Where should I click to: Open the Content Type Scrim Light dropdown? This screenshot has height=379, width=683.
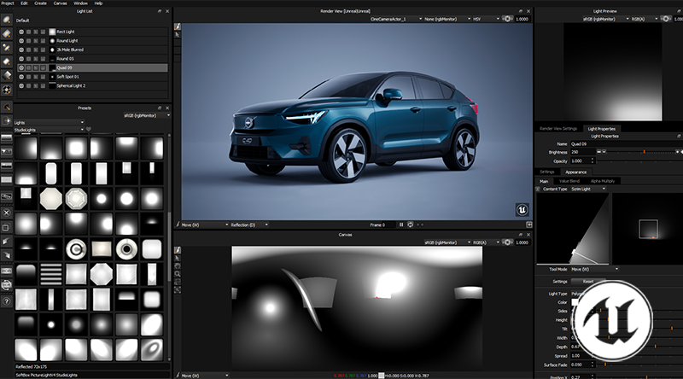(588, 189)
